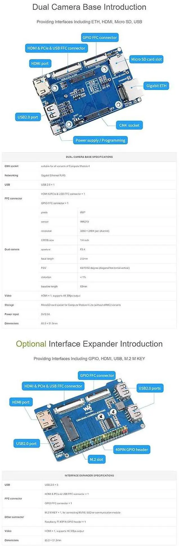180x546 pixels.
Task: Select the M.2 slot callout label
Action: tap(96, 459)
